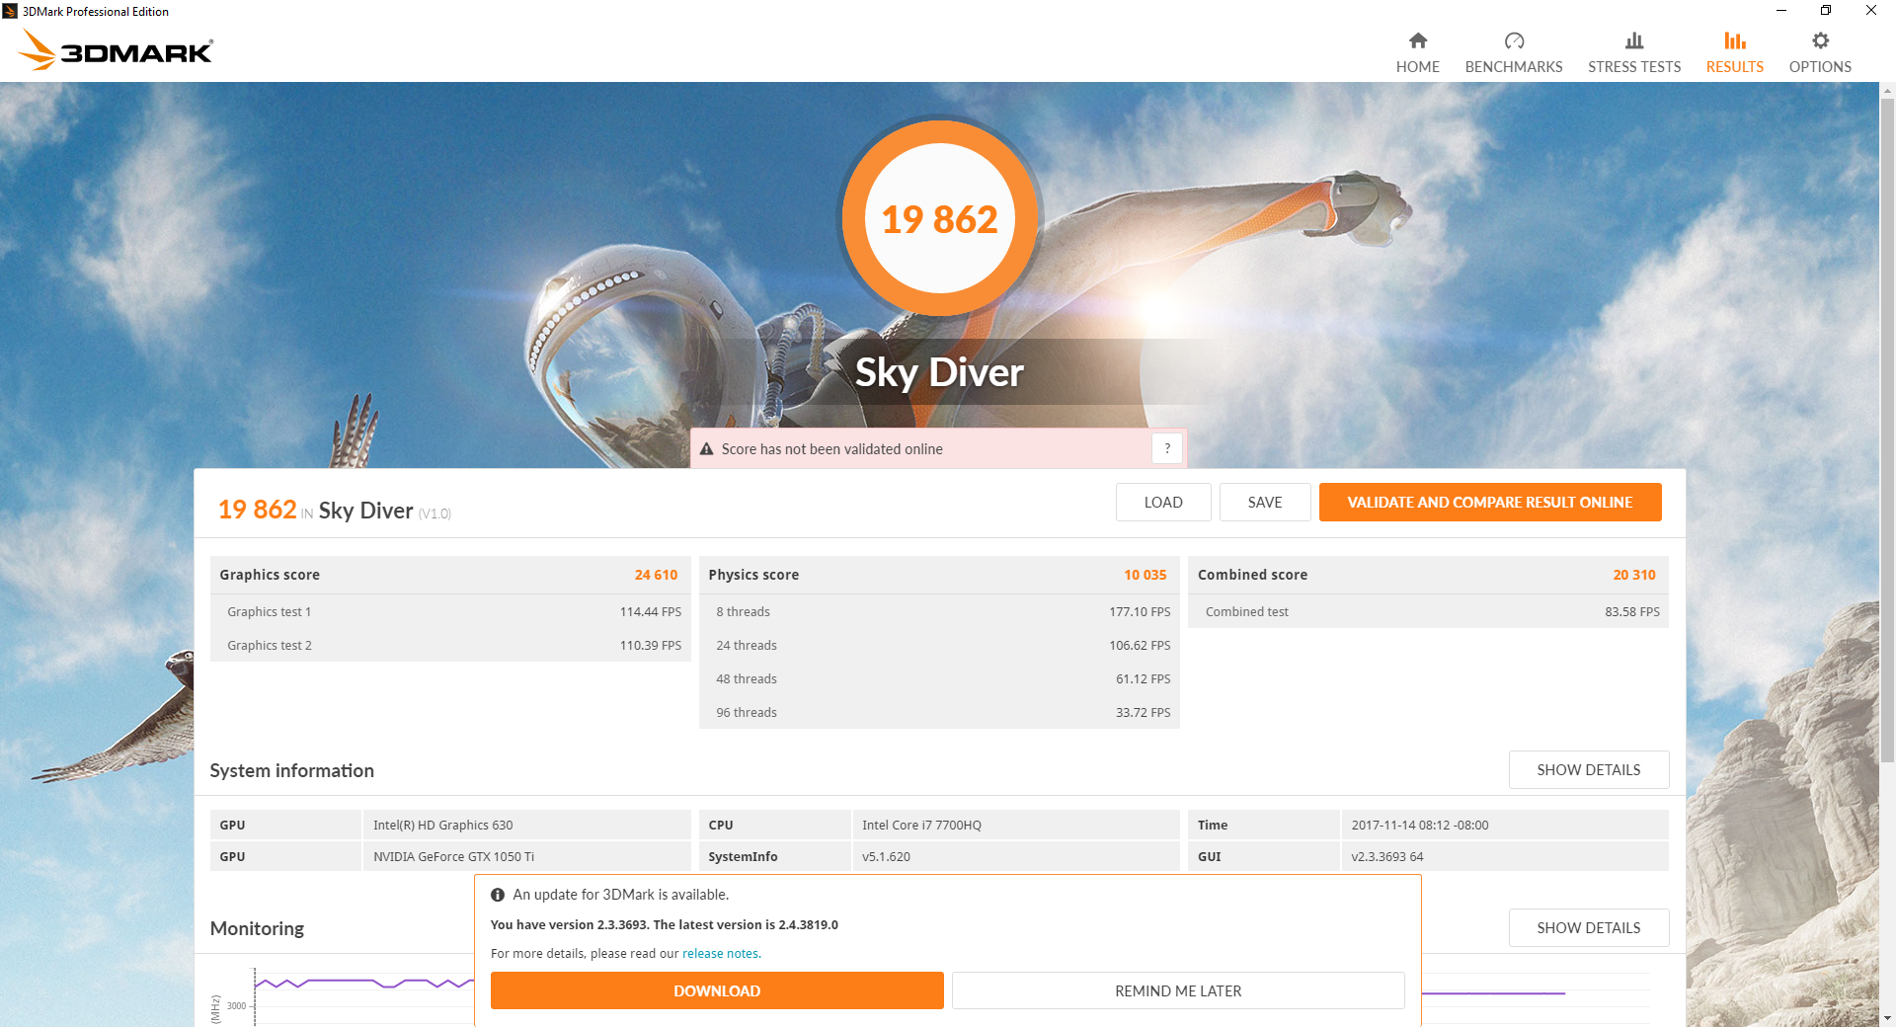The width and height of the screenshot is (1896, 1027).
Task: Minimize the 3DMark window
Action: pos(1780,11)
